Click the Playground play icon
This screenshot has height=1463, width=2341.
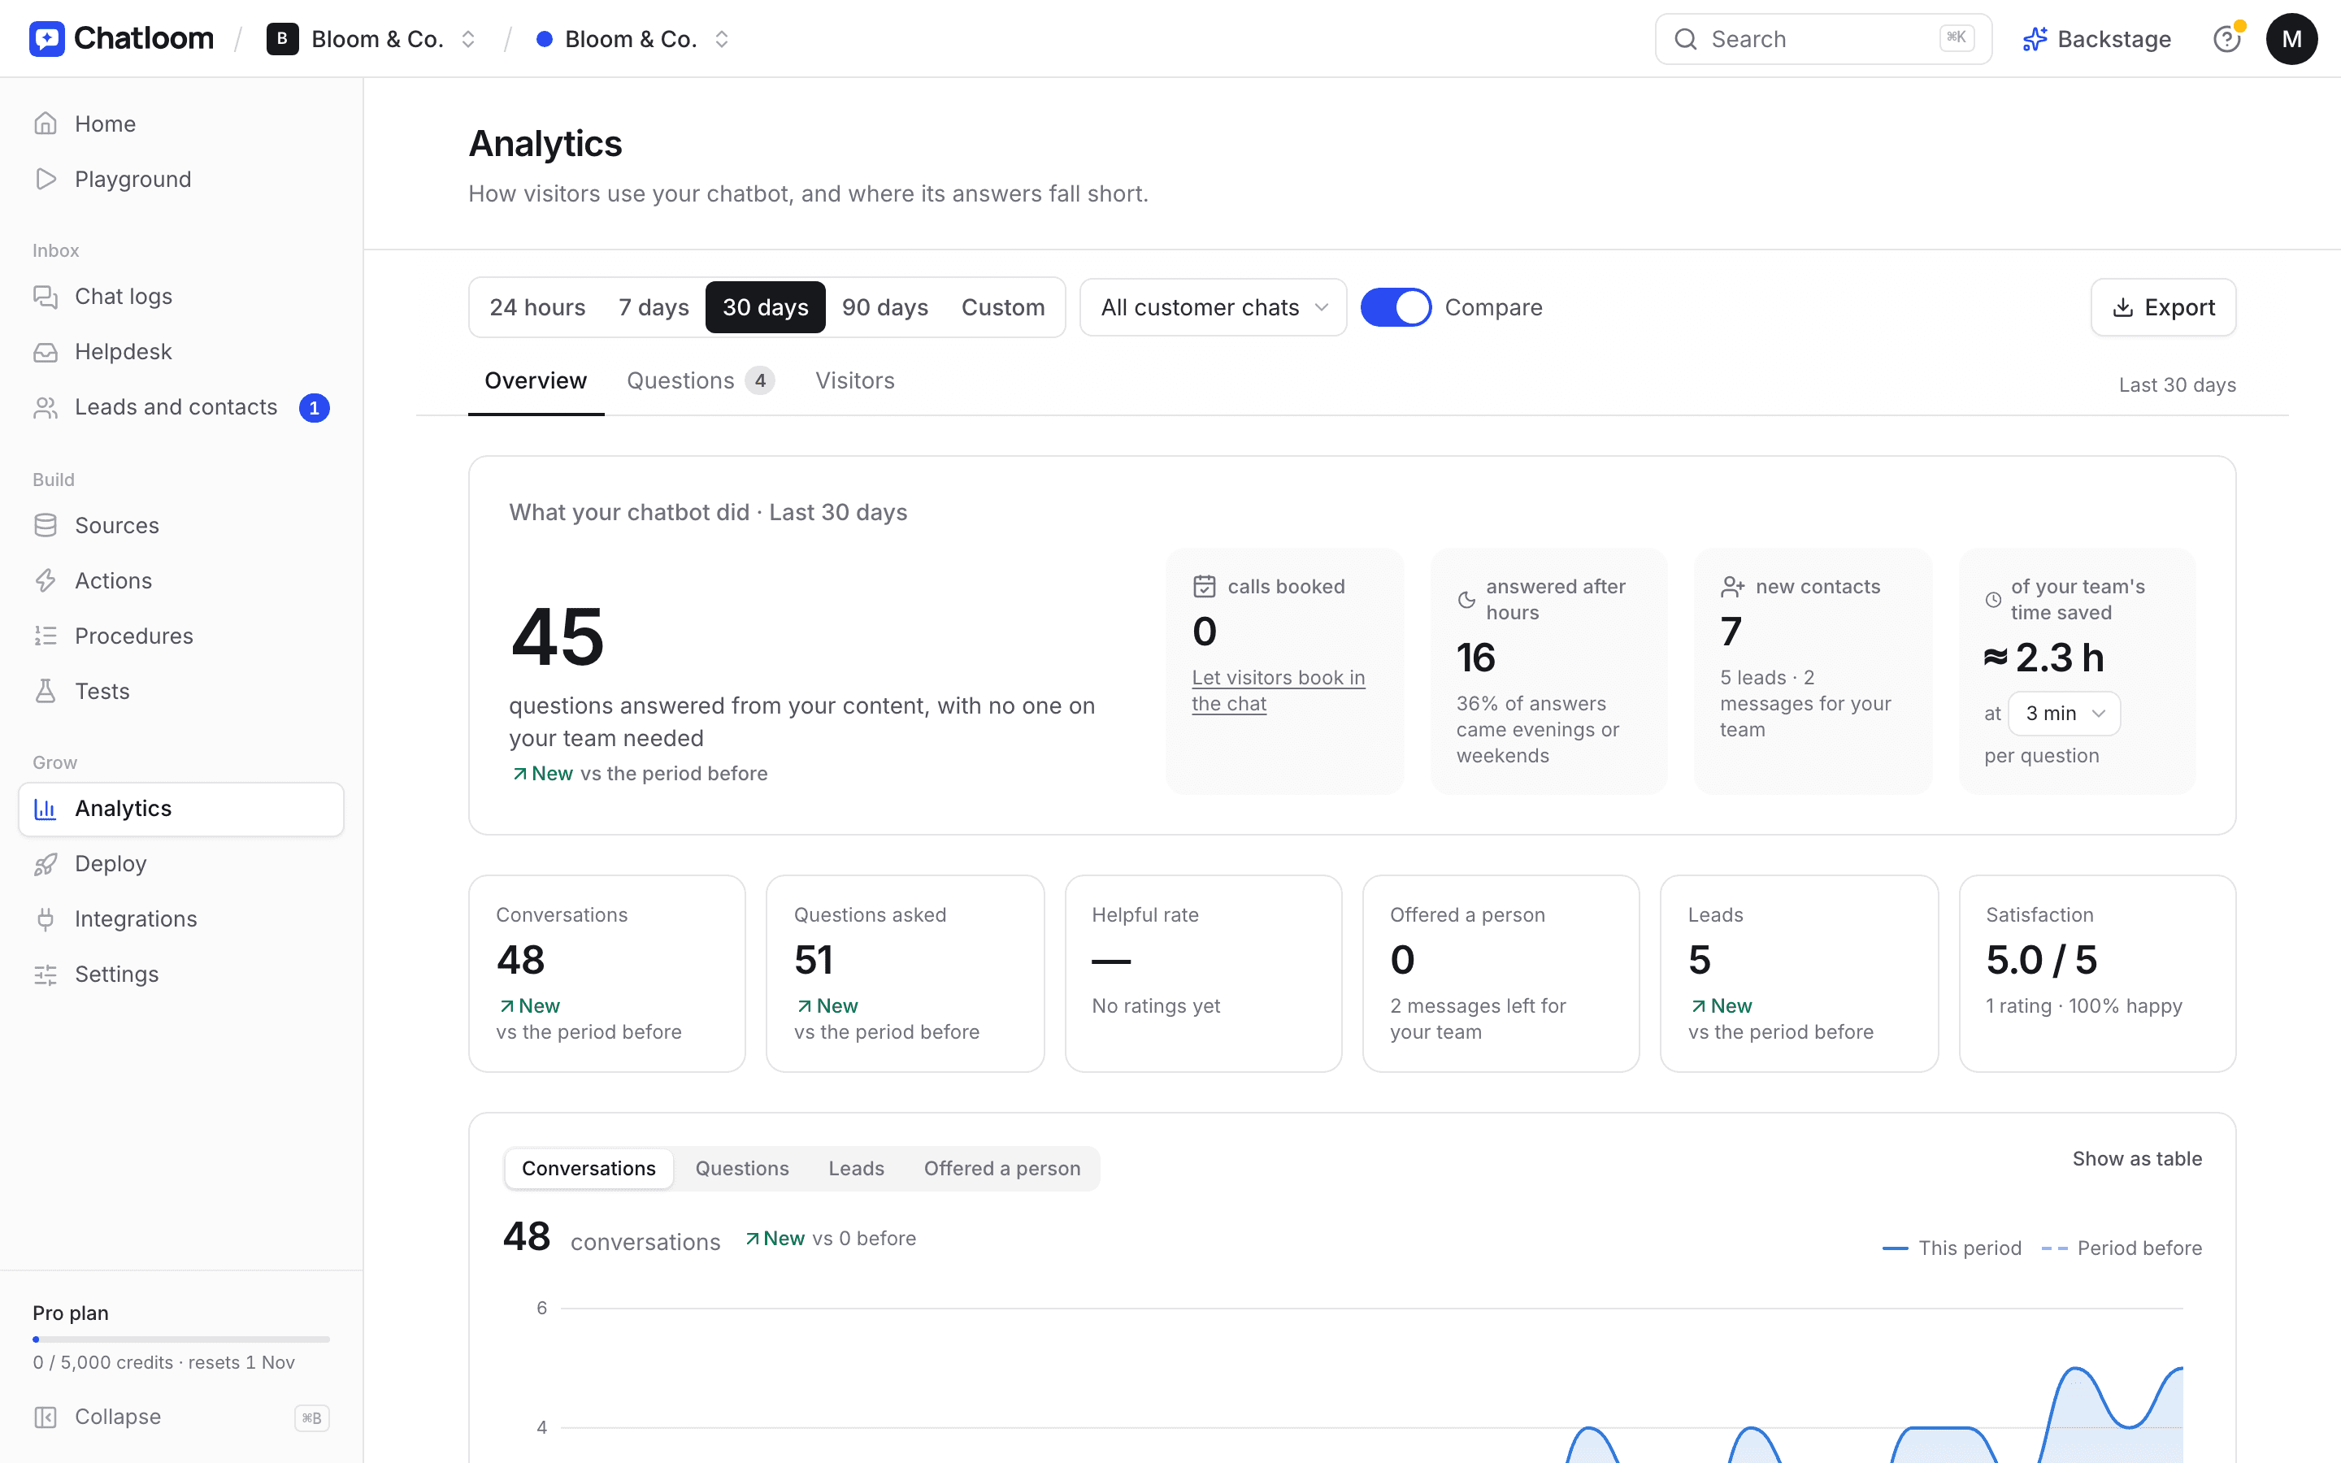[46, 179]
